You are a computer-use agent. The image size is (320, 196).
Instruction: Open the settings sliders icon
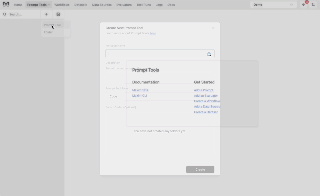(313, 5)
